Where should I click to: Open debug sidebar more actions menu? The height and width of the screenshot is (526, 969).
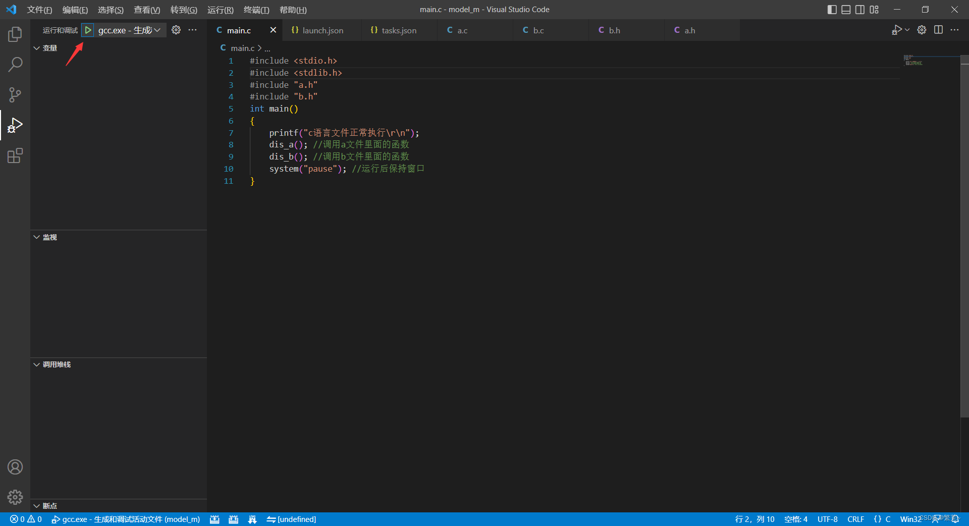pos(193,30)
